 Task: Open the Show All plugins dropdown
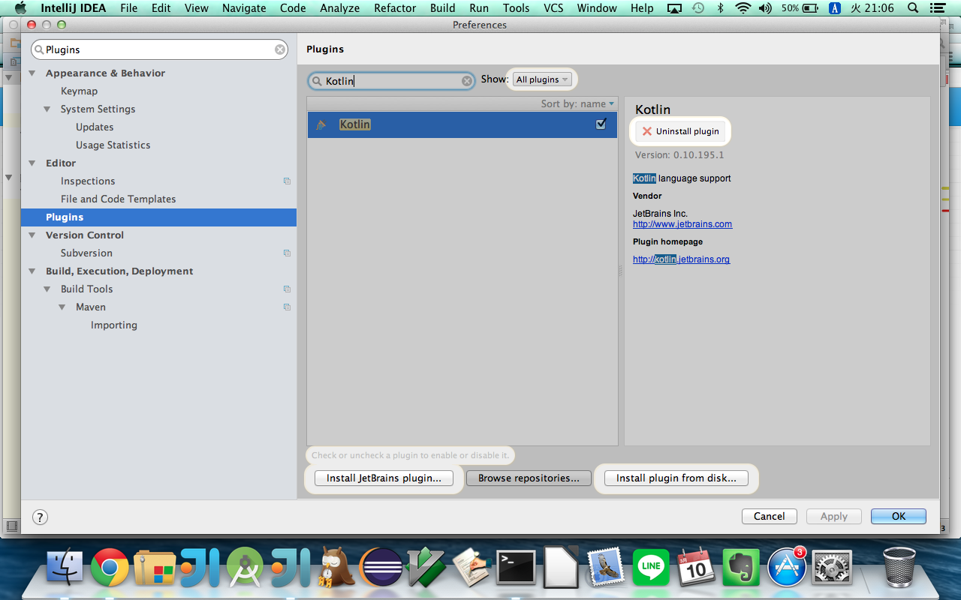(542, 79)
